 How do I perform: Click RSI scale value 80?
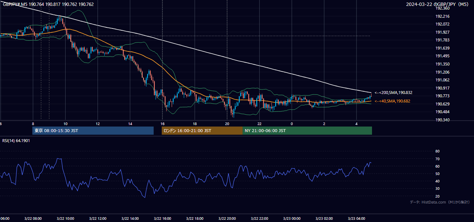click(437, 151)
